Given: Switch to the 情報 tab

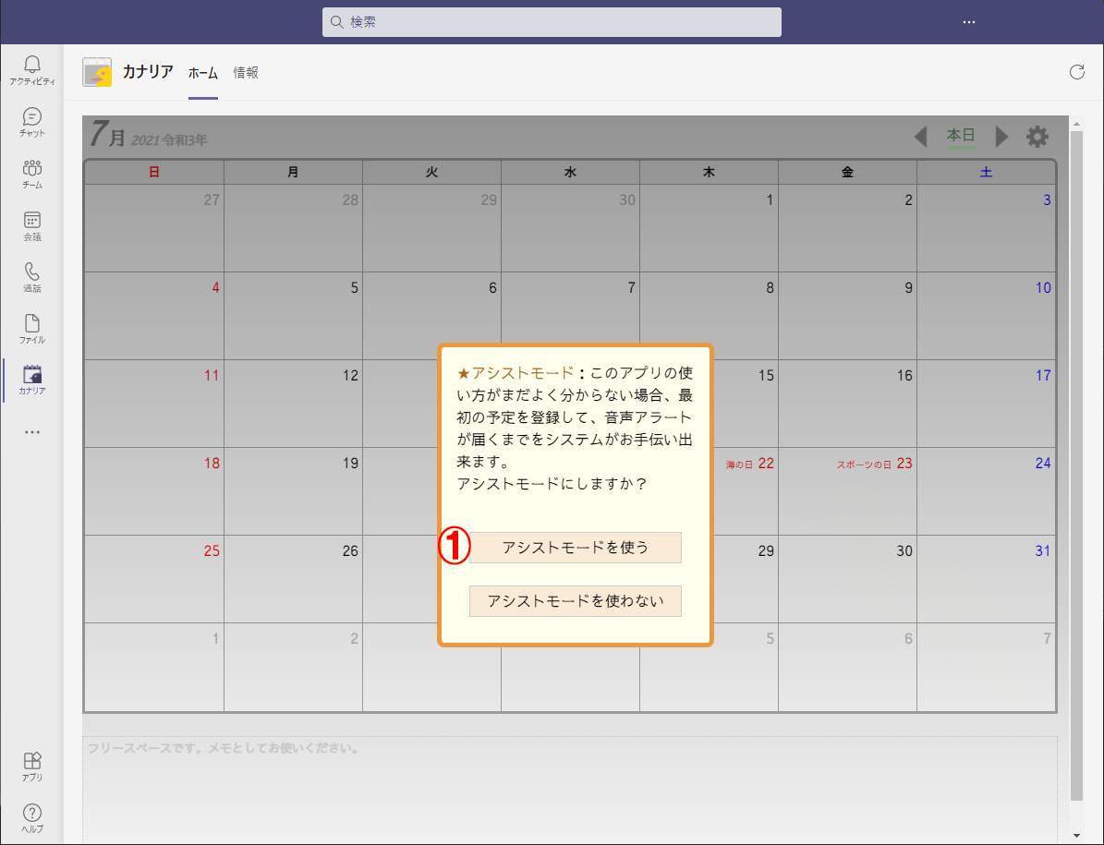Looking at the screenshot, I should [246, 72].
